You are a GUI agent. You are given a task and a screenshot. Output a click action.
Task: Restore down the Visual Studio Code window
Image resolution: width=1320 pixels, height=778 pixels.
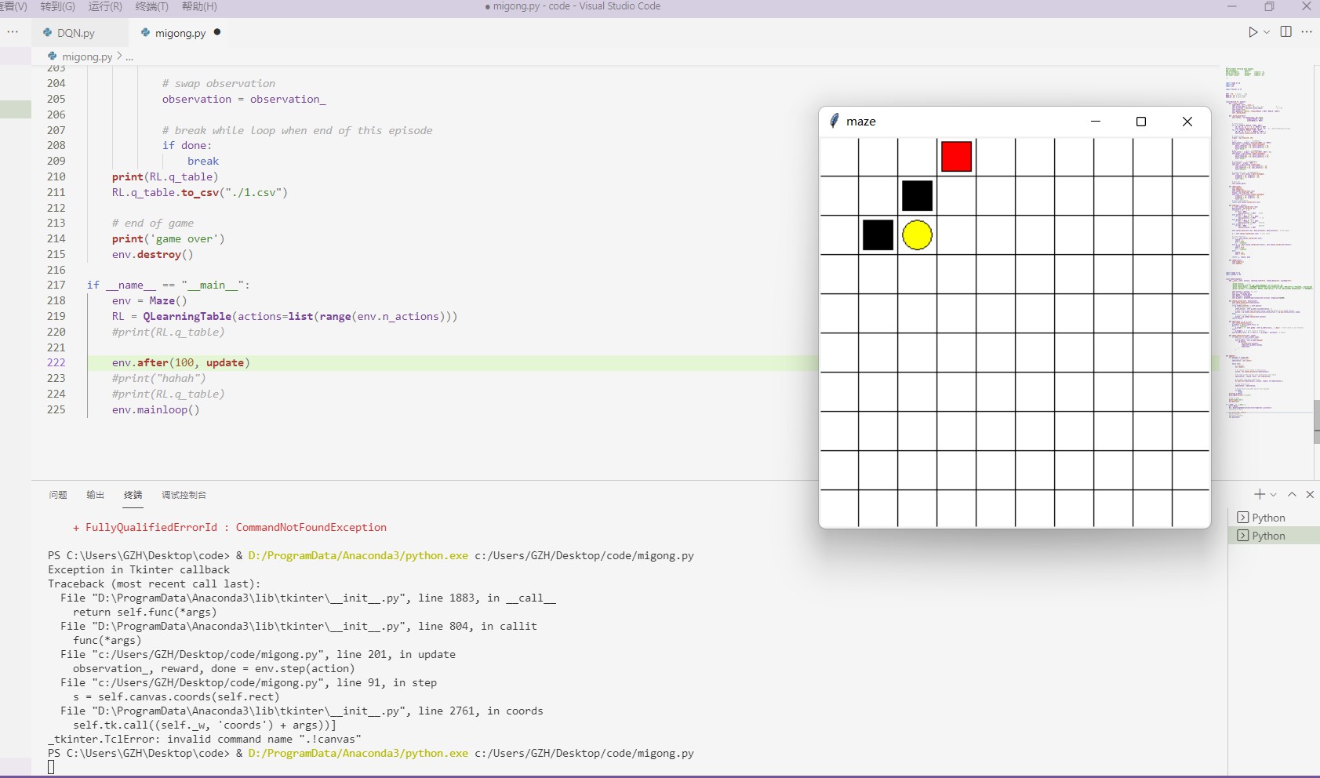(1269, 6)
